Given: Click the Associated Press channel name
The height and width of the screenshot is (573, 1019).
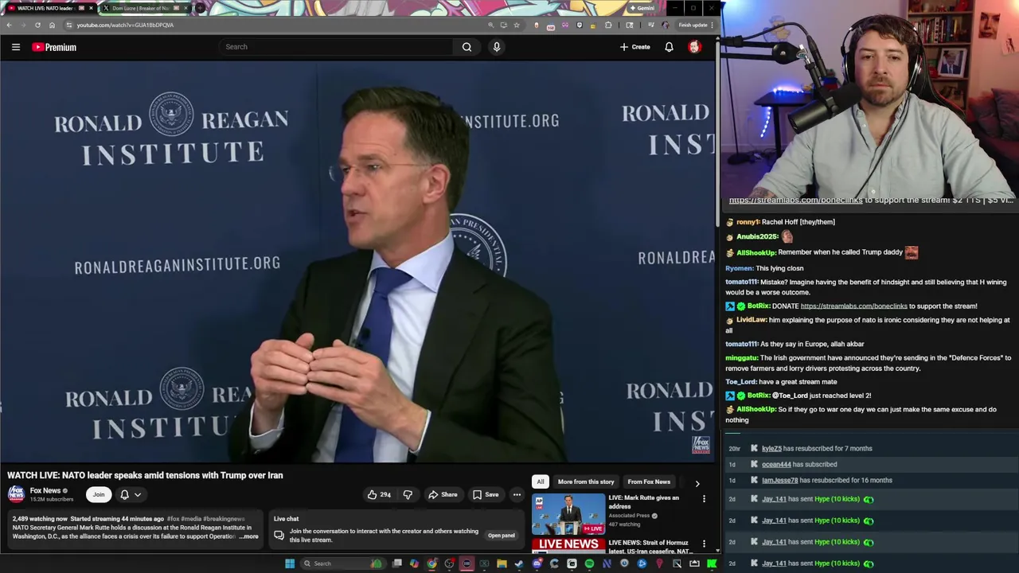Looking at the screenshot, I should click(629, 516).
